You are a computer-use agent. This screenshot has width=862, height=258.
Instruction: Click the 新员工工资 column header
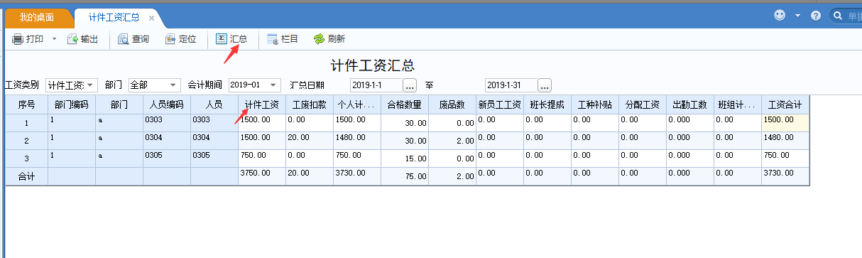tap(500, 104)
